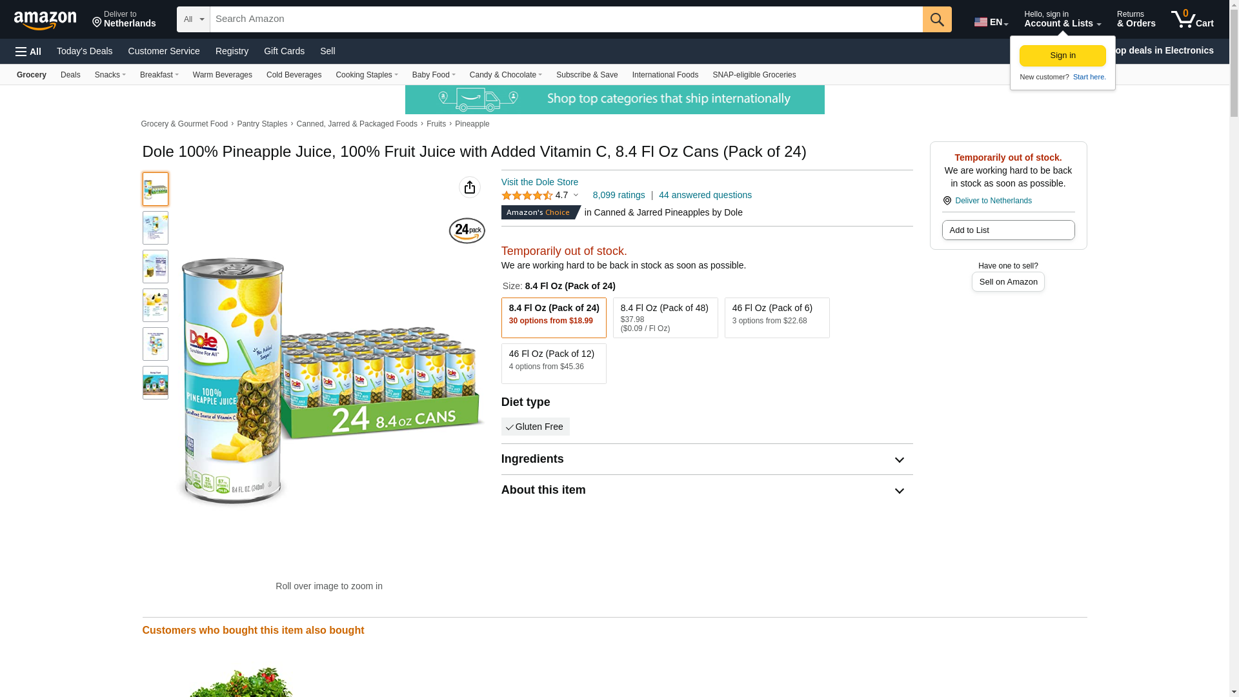Image resolution: width=1239 pixels, height=697 pixels.
Task: Open the Visit the Dole Store link
Action: tap(539, 182)
